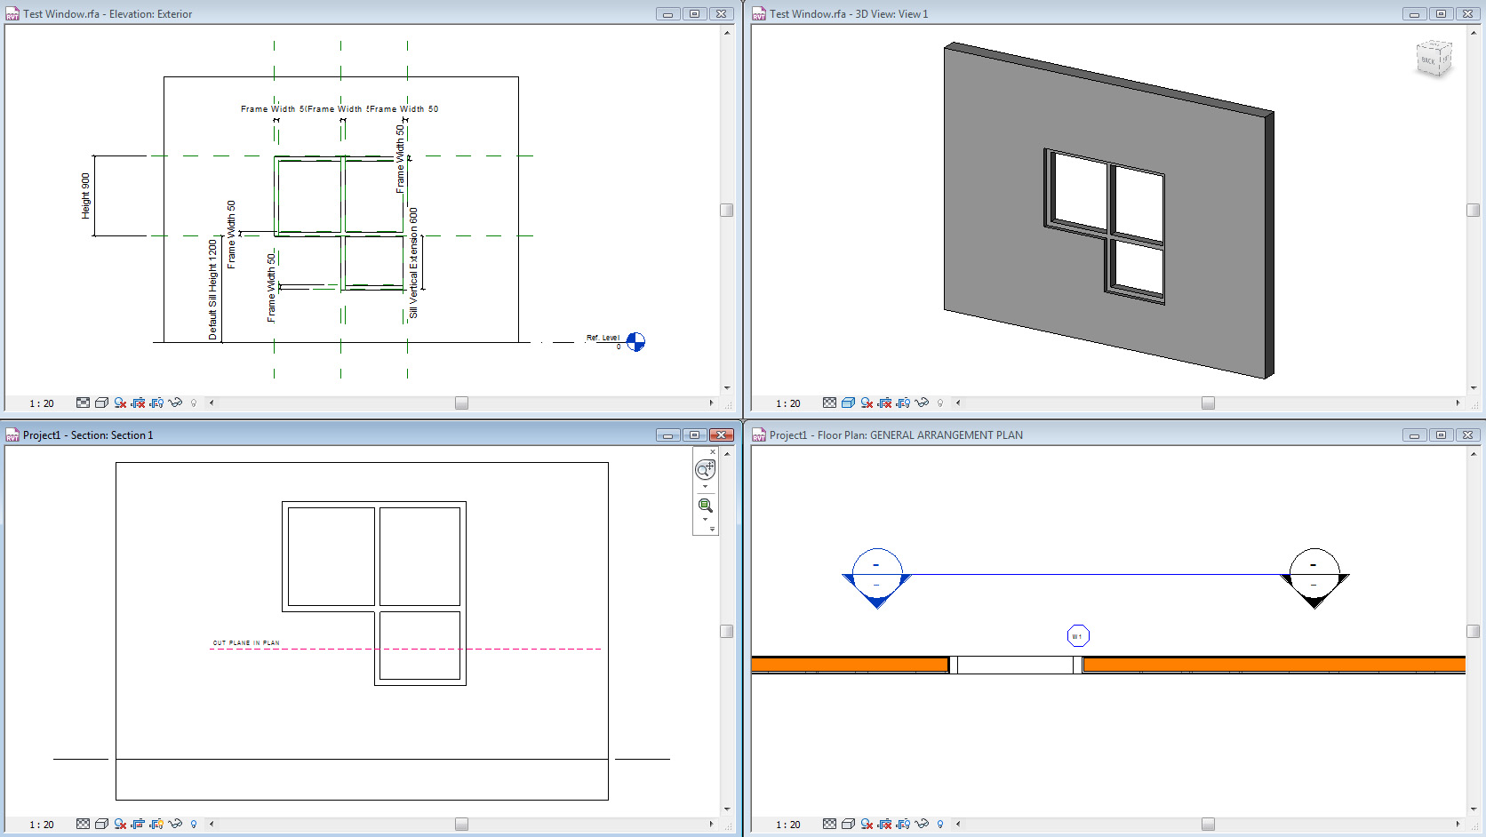The height and width of the screenshot is (837, 1486).
Task: Toggle Shadows On/Off in the Exterior elevation view
Action: [x=120, y=403]
